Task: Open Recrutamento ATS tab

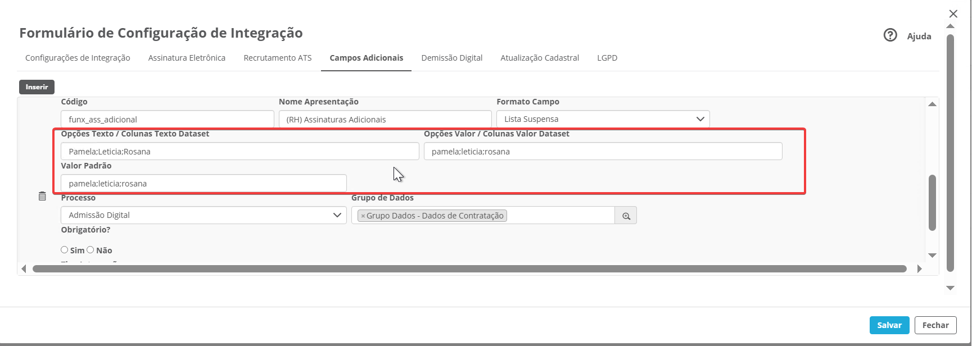Action: (278, 58)
